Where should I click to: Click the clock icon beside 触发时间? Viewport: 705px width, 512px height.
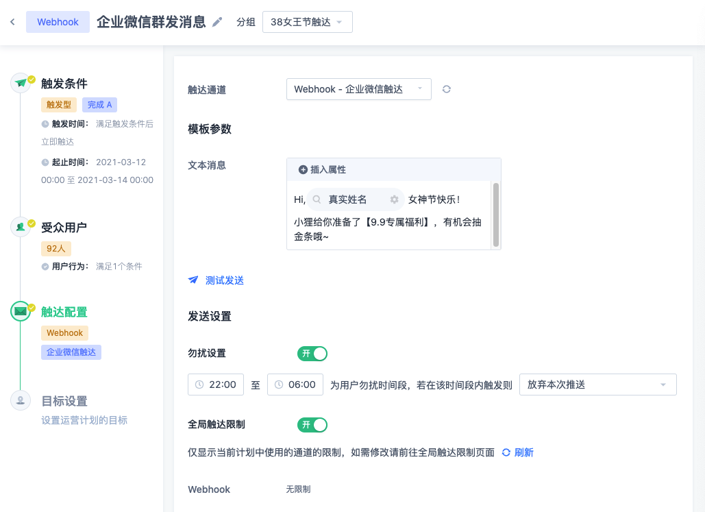[x=45, y=124]
